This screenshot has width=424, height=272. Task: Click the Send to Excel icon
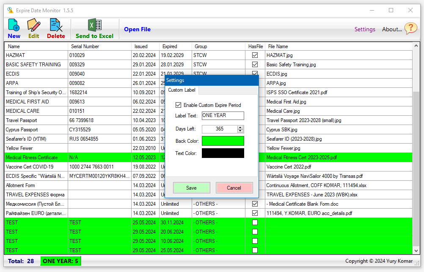95,25
